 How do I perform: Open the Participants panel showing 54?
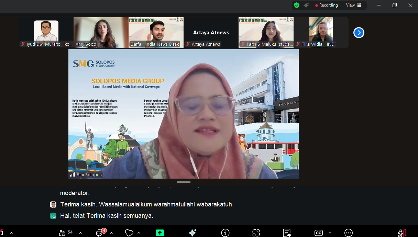tap(66, 233)
